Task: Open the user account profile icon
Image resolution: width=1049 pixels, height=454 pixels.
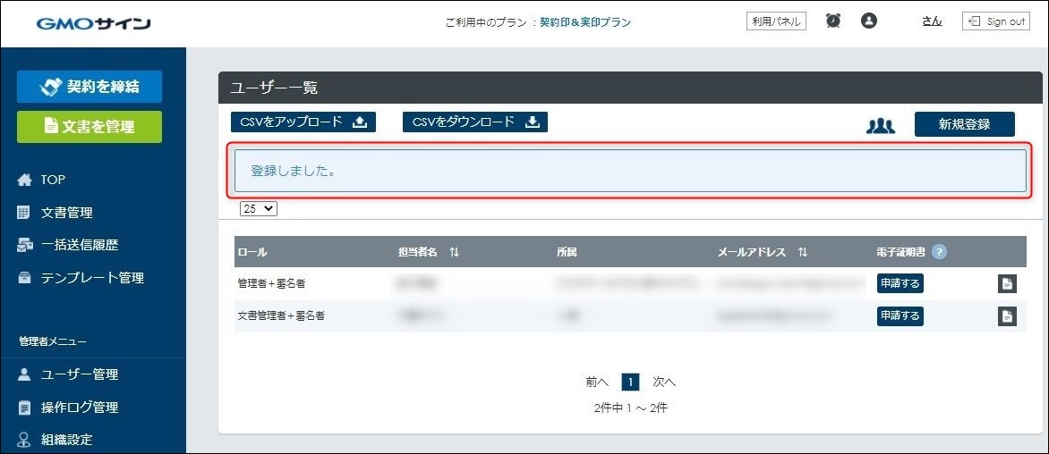Action: [868, 21]
